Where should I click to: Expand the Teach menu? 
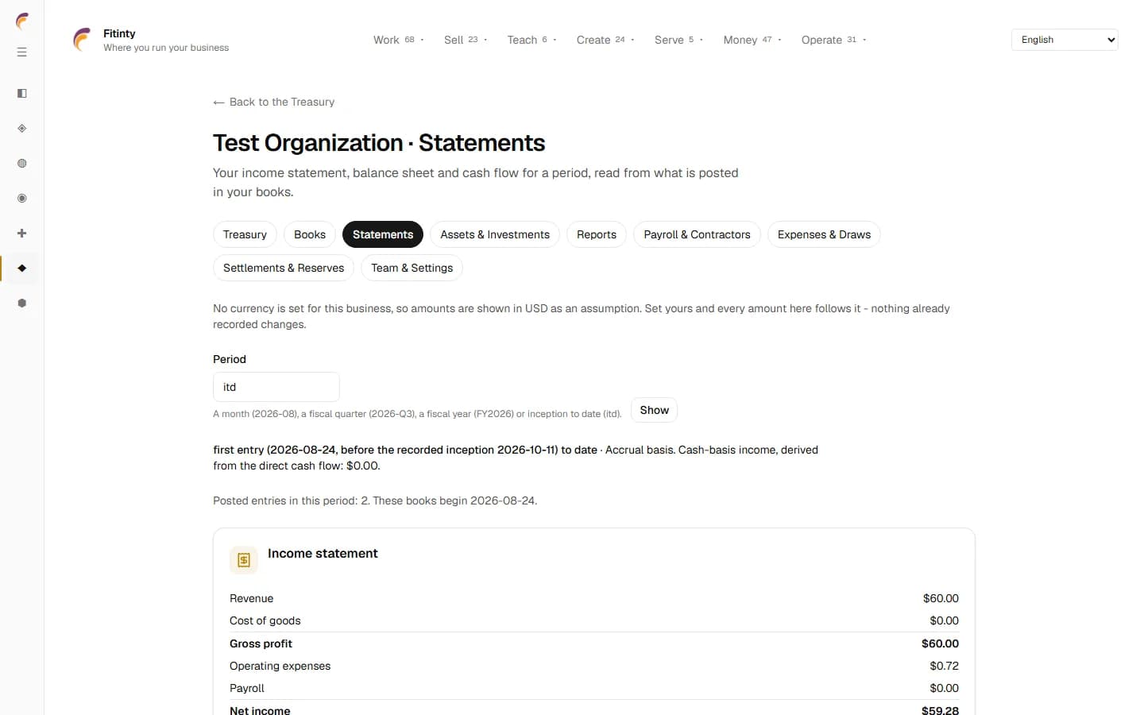tap(531, 40)
